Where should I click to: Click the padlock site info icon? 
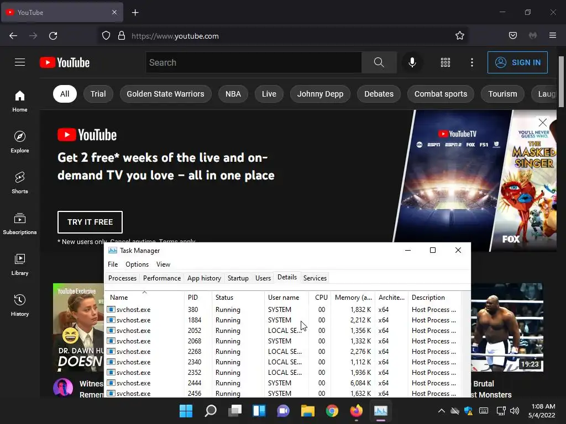tap(122, 36)
